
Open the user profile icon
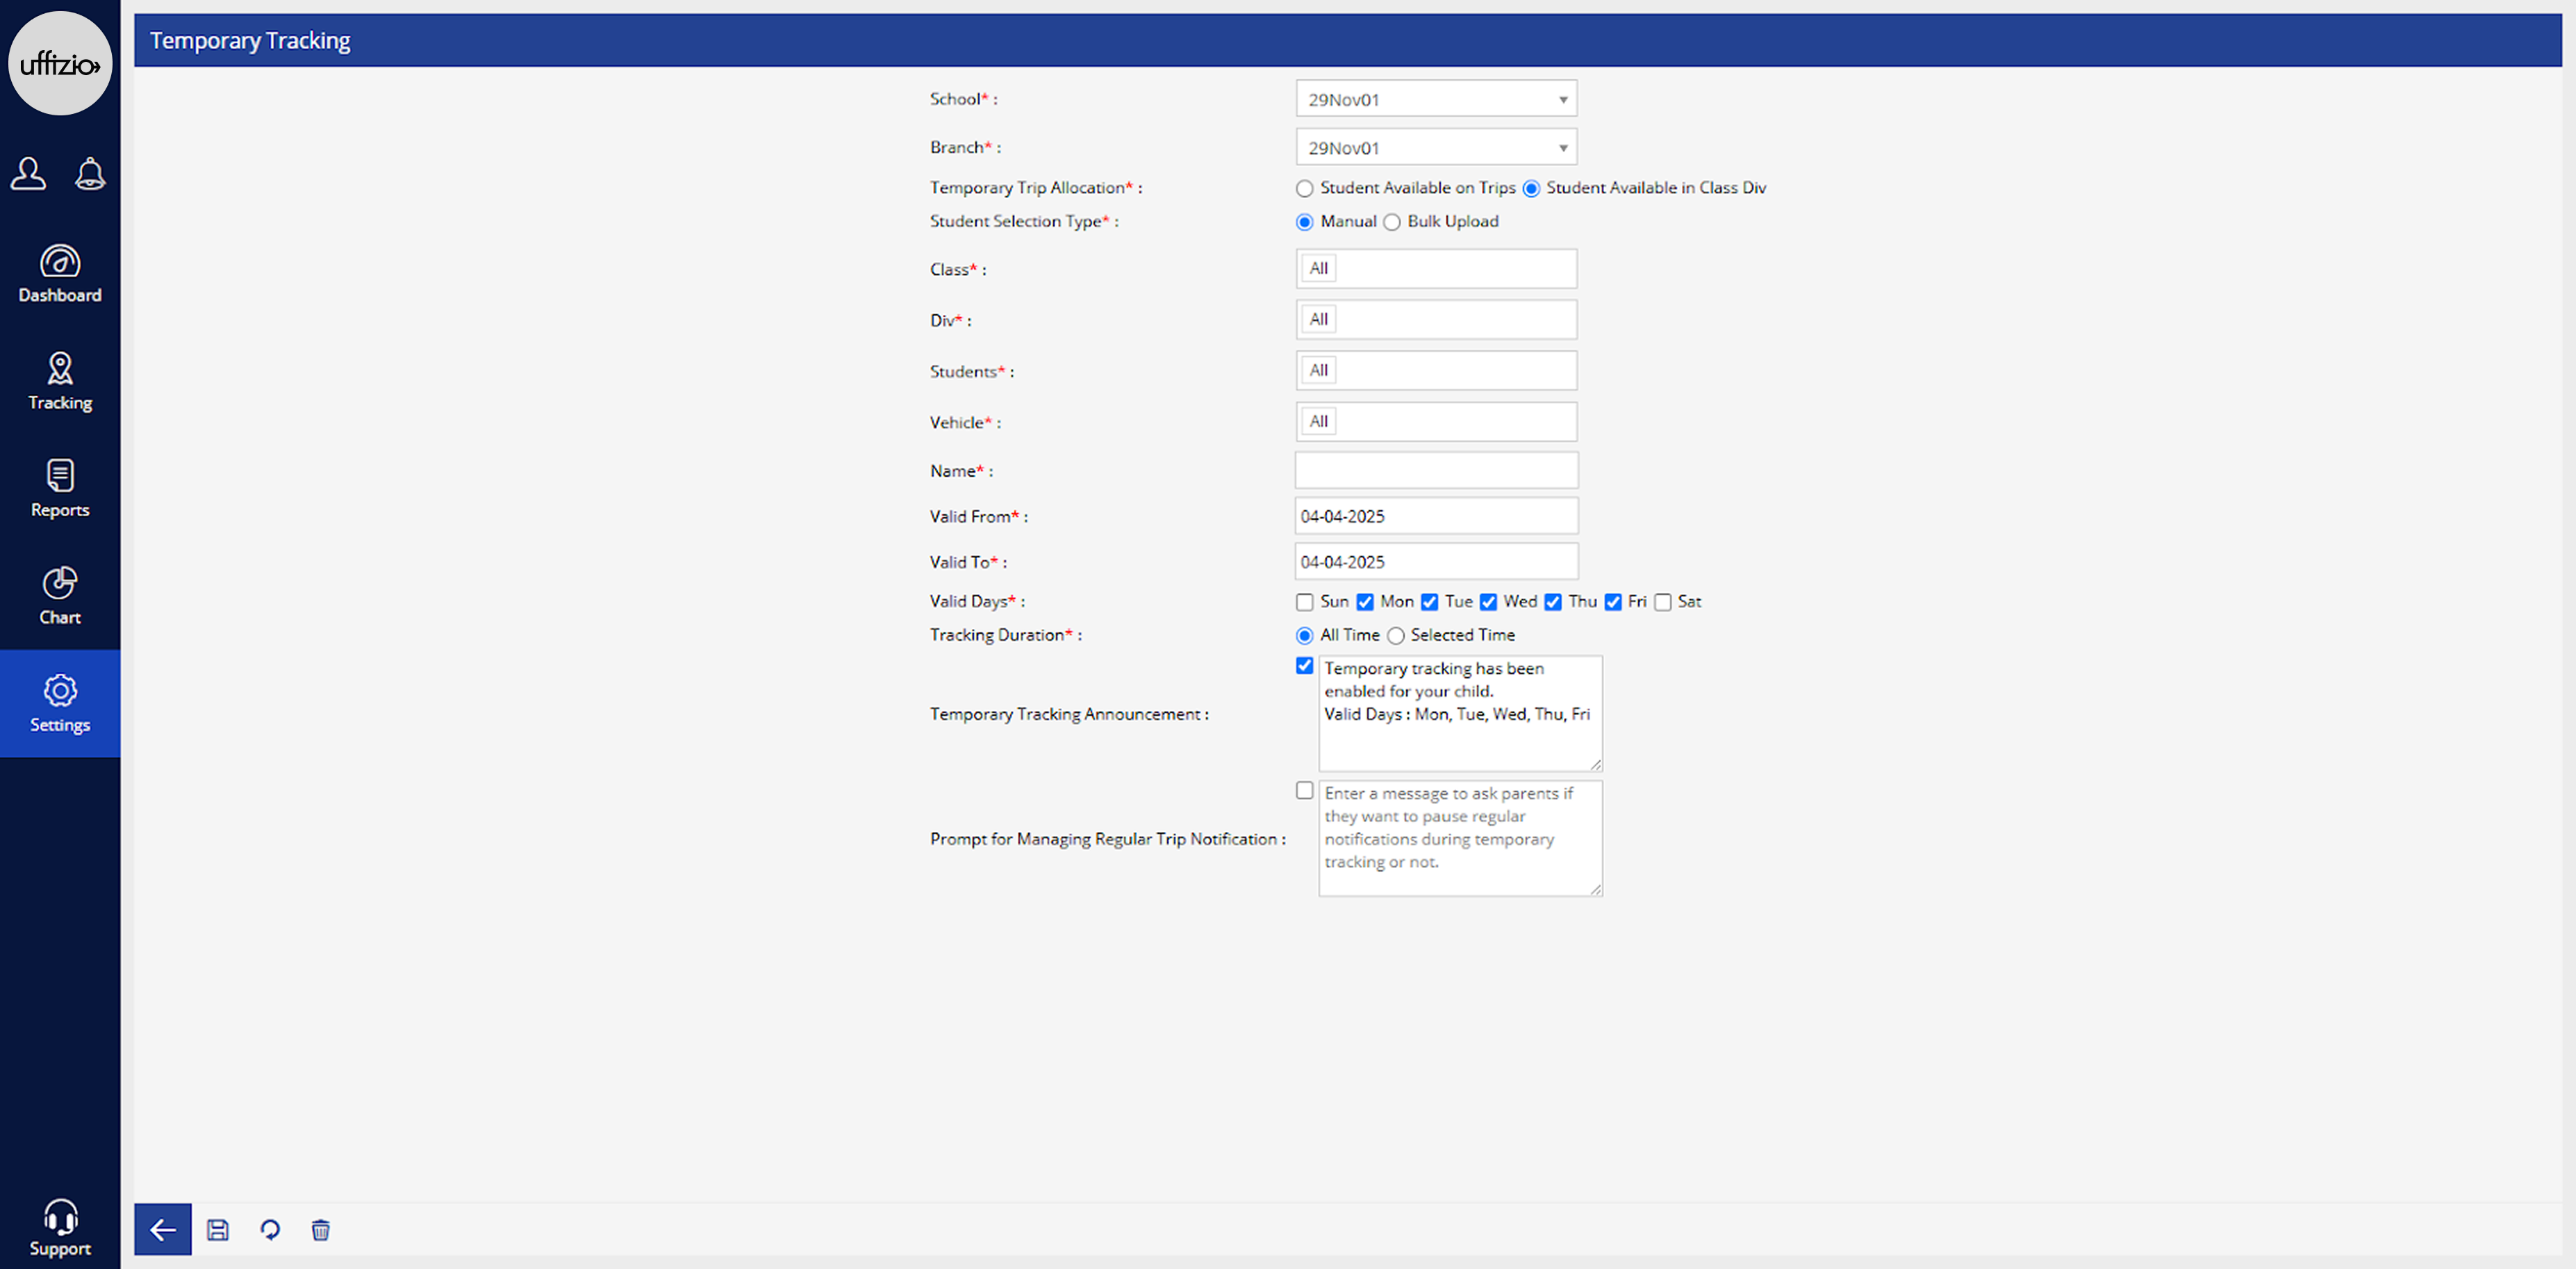28,174
